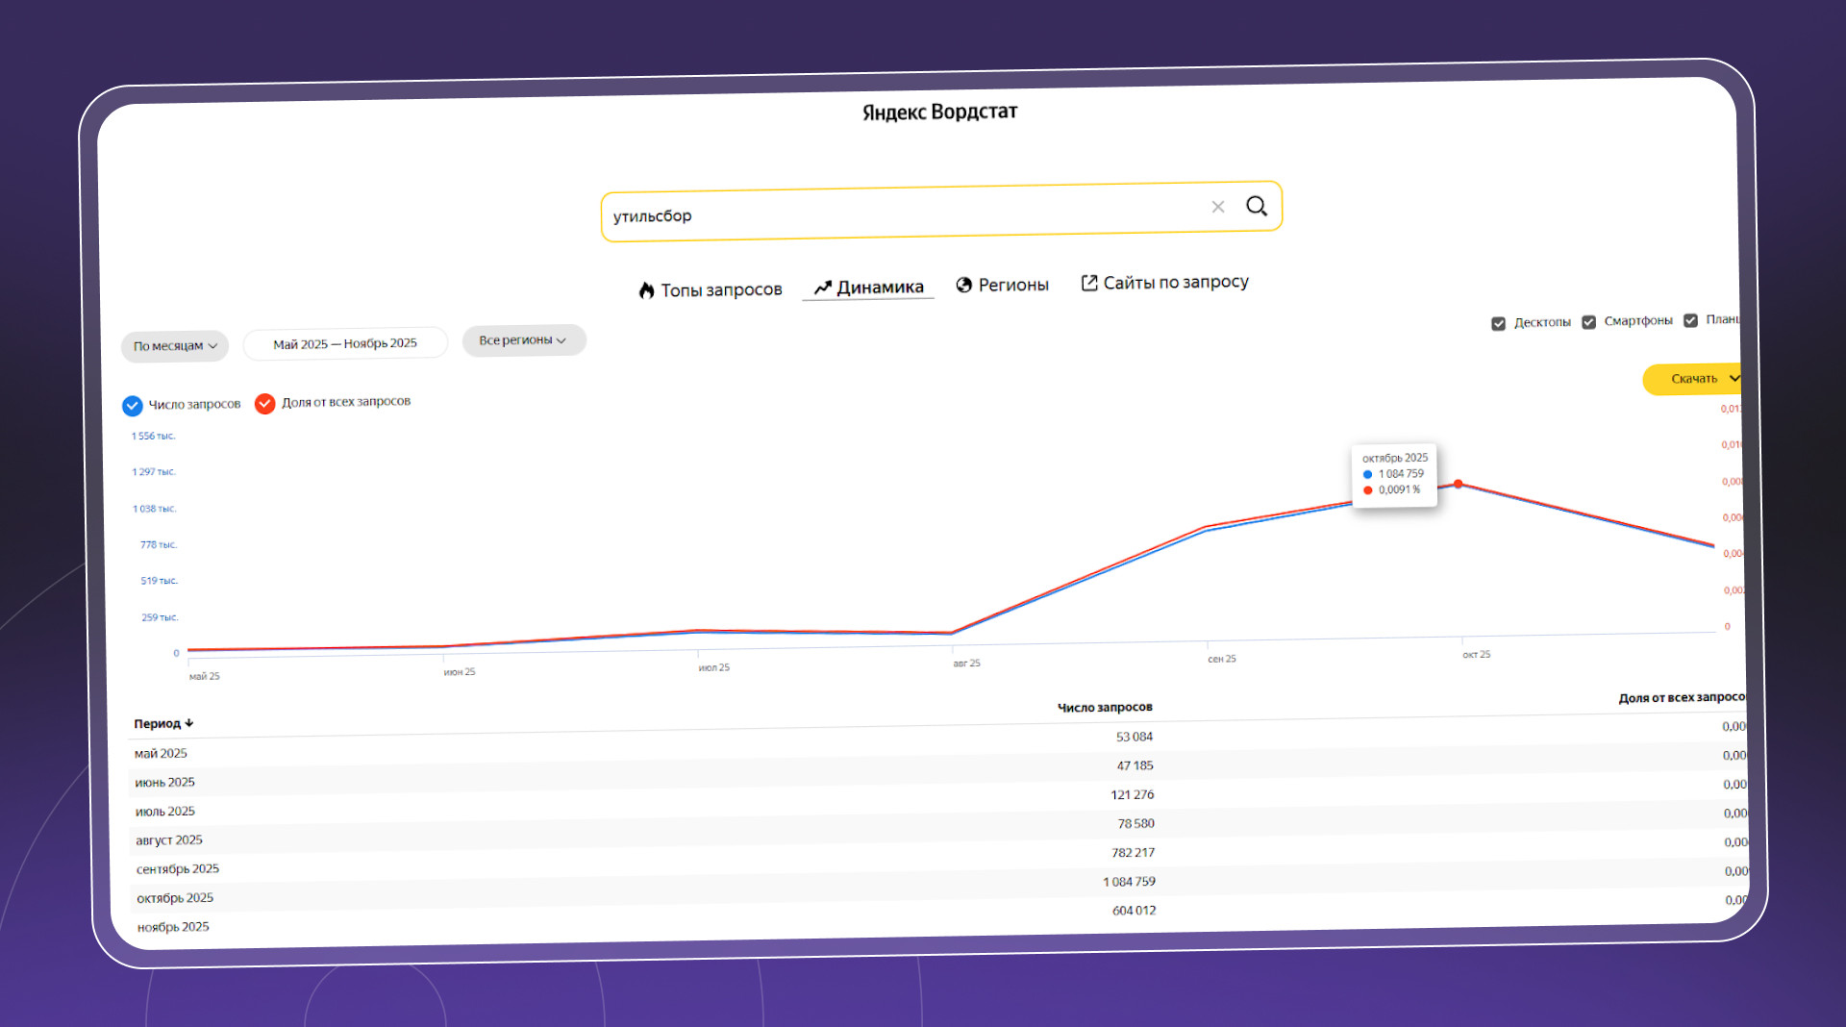Switch to the Регионы tab
The image size is (1846, 1027).
pyautogui.click(x=1002, y=285)
